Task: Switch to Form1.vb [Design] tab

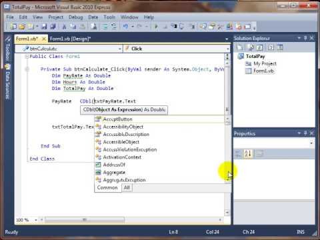Action: [70, 39]
